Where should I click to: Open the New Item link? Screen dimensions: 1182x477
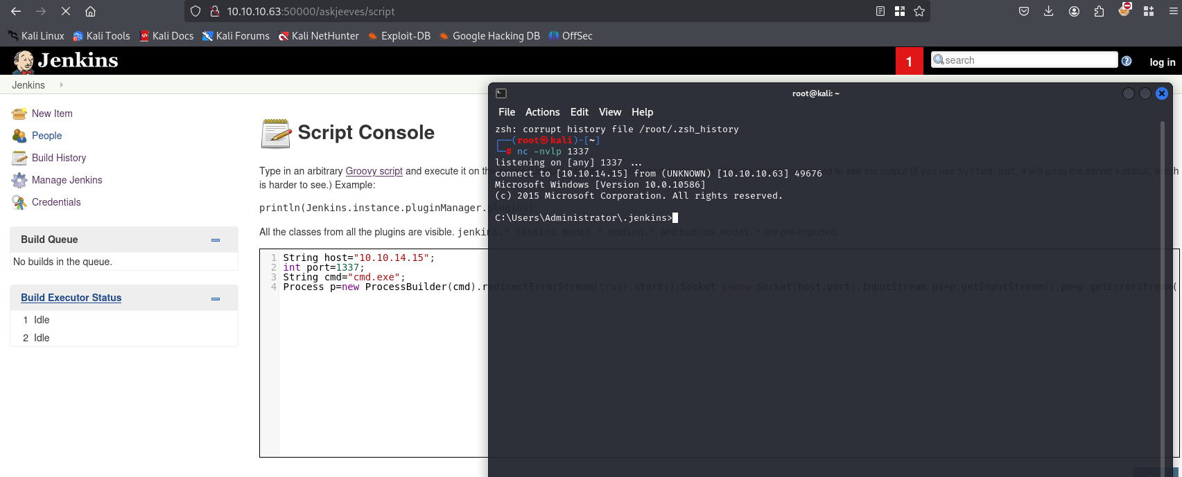(52, 114)
